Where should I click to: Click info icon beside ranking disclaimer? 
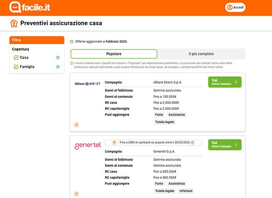pyautogui.click(x=72, y=63)
